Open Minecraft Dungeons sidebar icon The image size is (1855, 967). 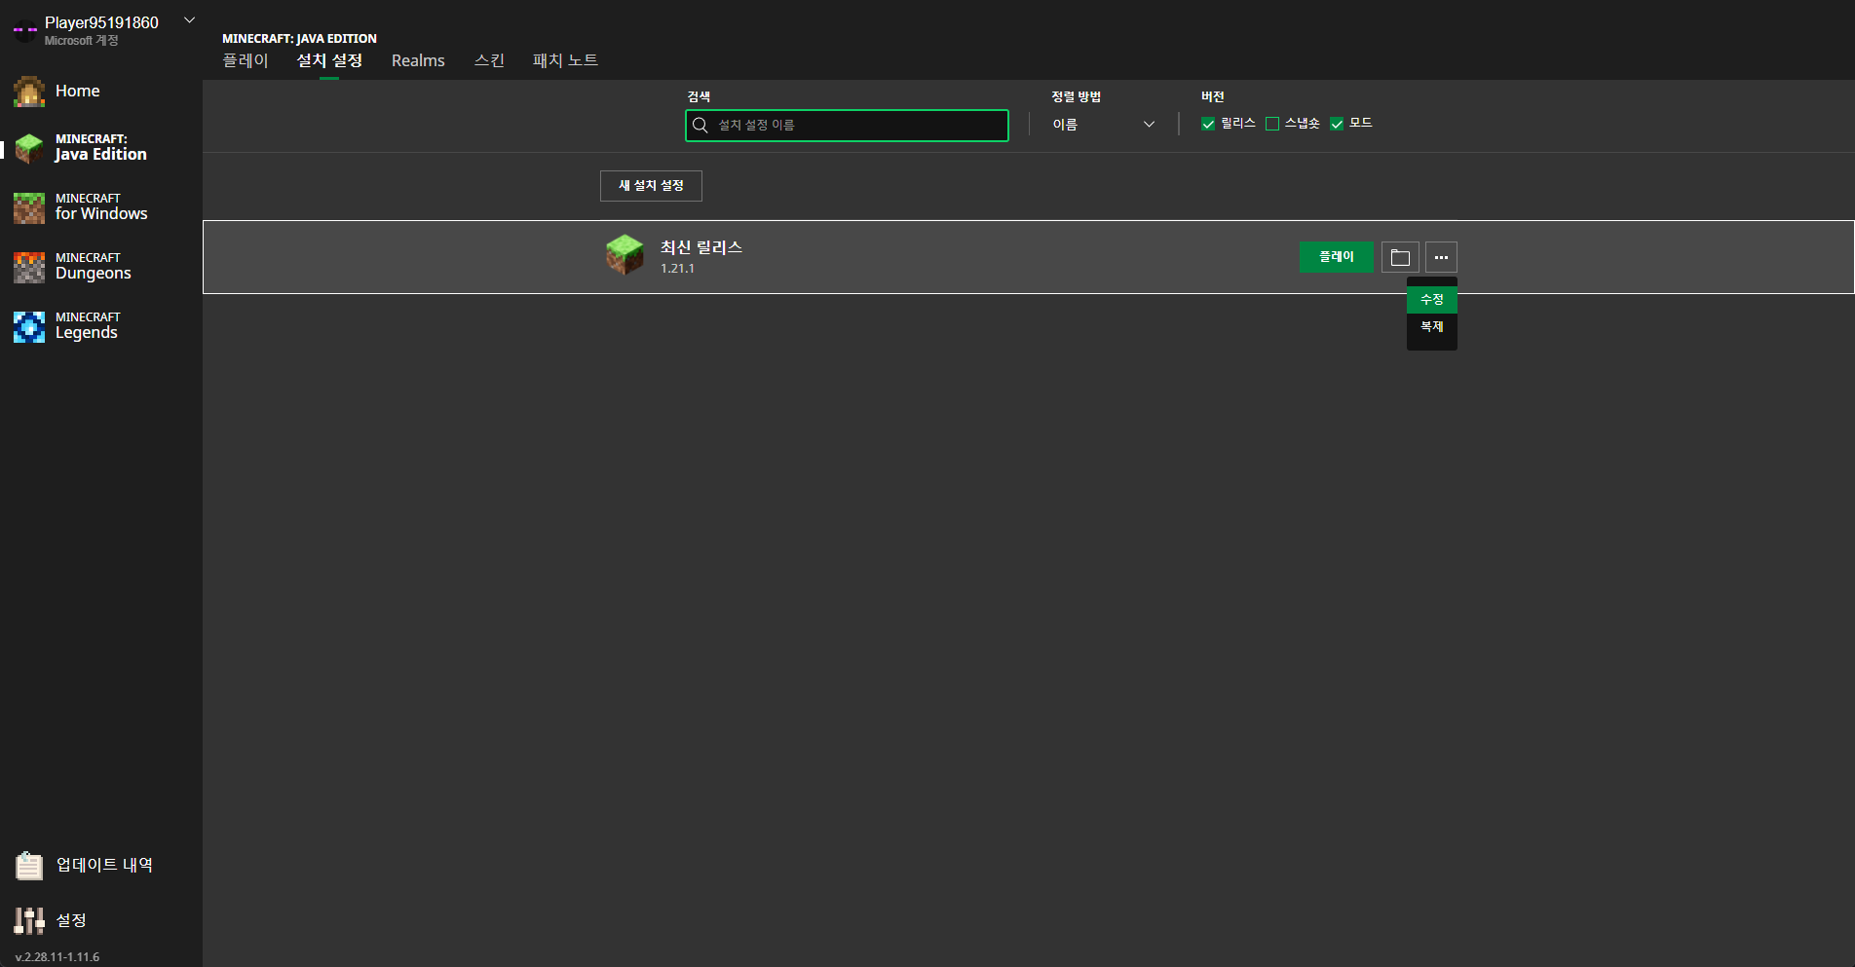29,268
